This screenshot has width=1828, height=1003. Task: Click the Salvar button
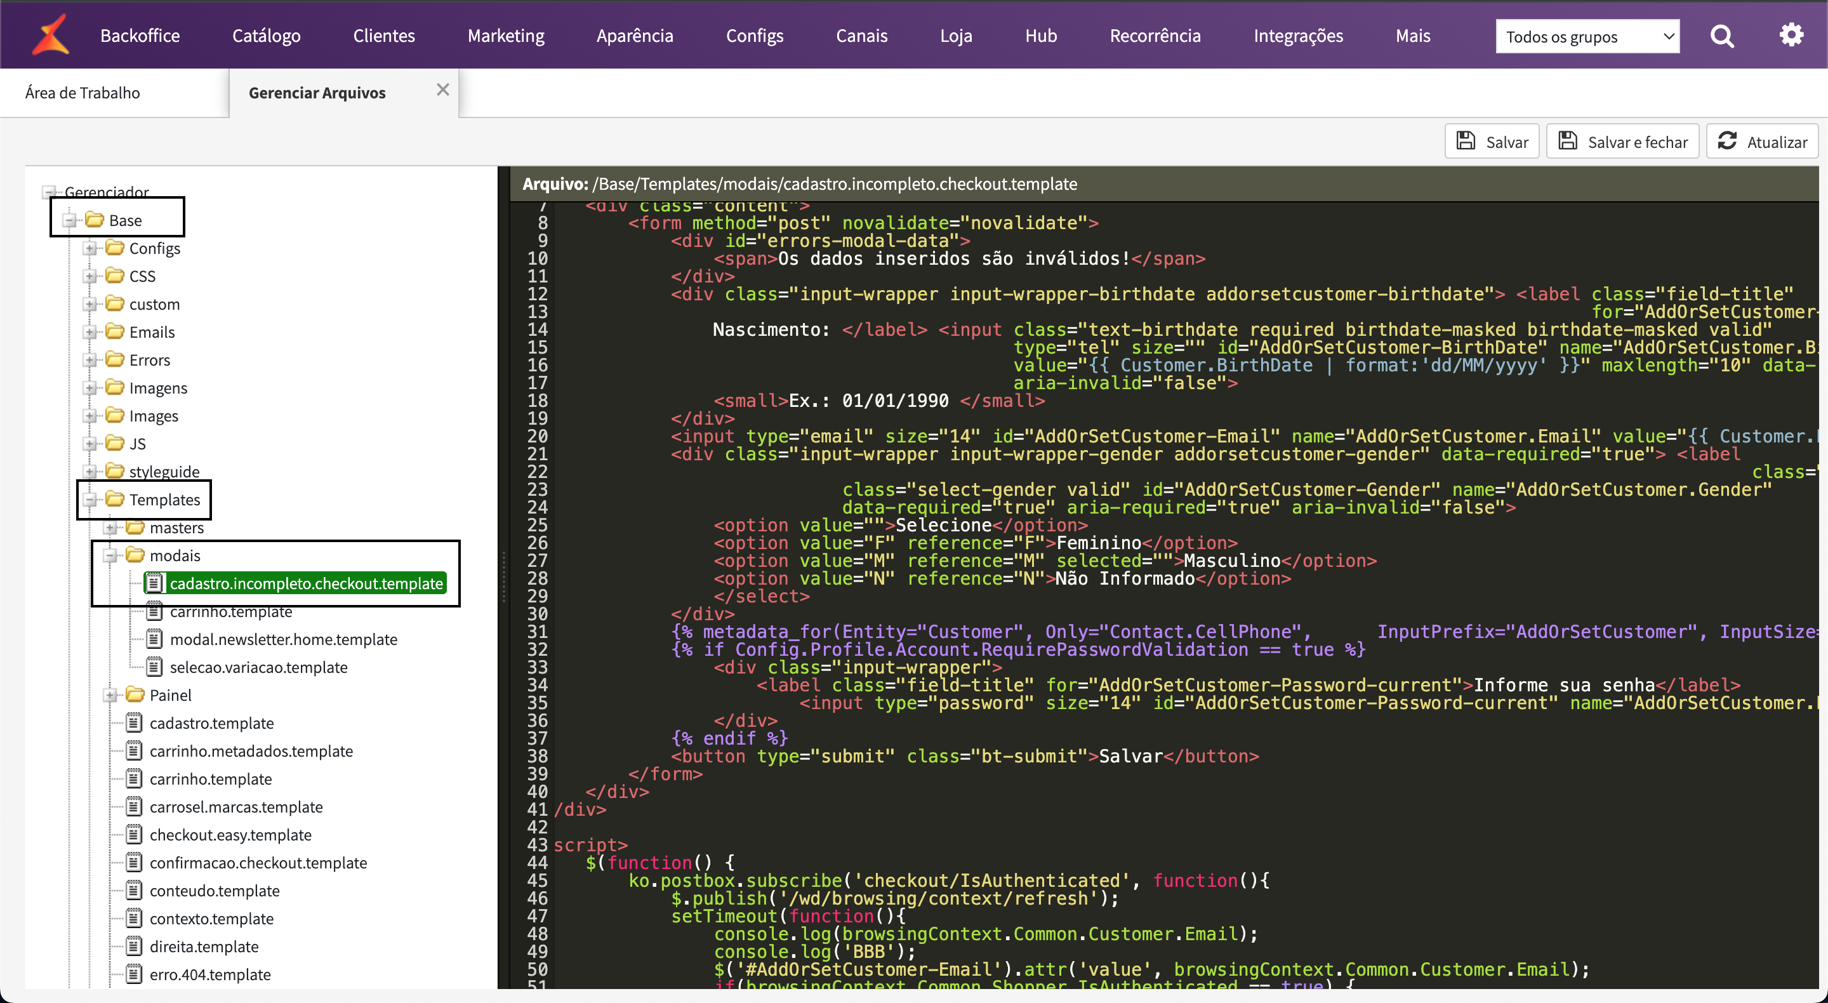pos(1492,142)
